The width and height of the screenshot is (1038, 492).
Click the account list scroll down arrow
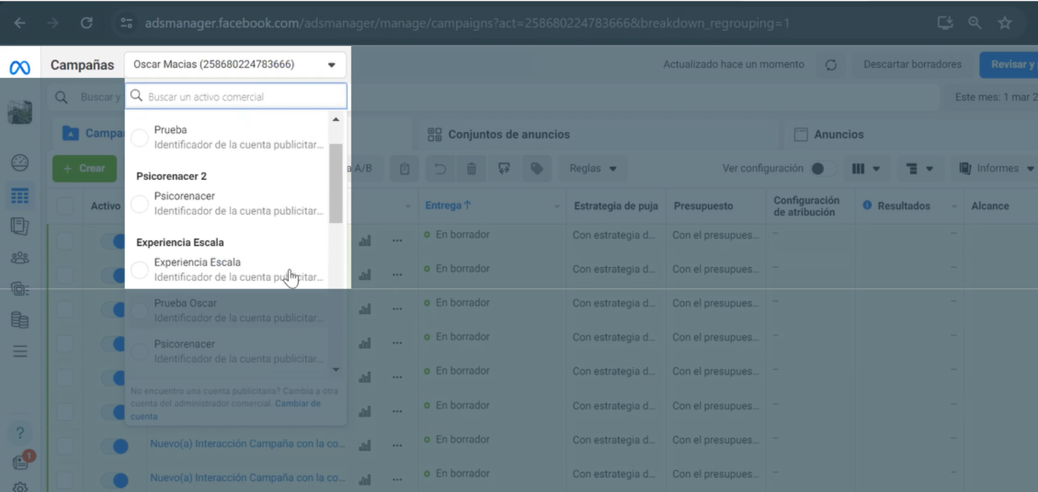pos(336,370)
